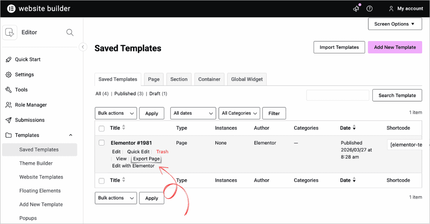Image resolution: width=430 pixels, height=224 pixels.
Task: Click the Quick Start rocket icon
Action: pyautogui.click(x=9, y=59)
